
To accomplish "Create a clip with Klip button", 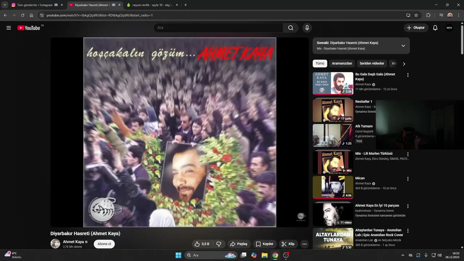I will tap(288, 244).
